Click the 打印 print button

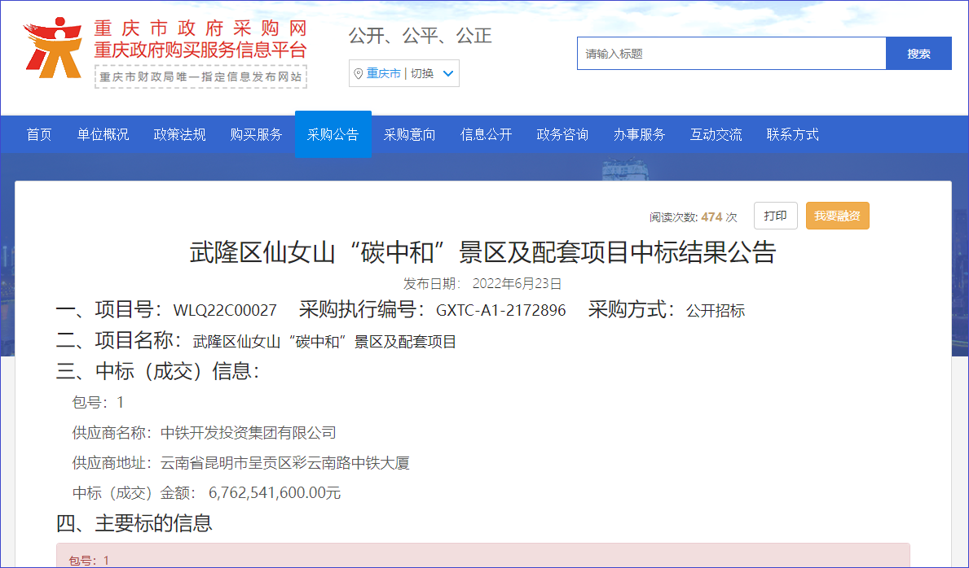pyautogui.click(x=775, y=216)
